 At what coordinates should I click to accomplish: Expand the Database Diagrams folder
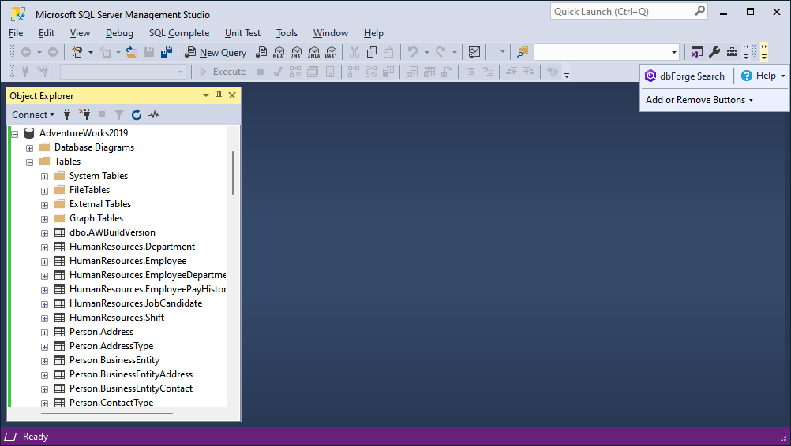pyautogui.click(x=30, y=148)
